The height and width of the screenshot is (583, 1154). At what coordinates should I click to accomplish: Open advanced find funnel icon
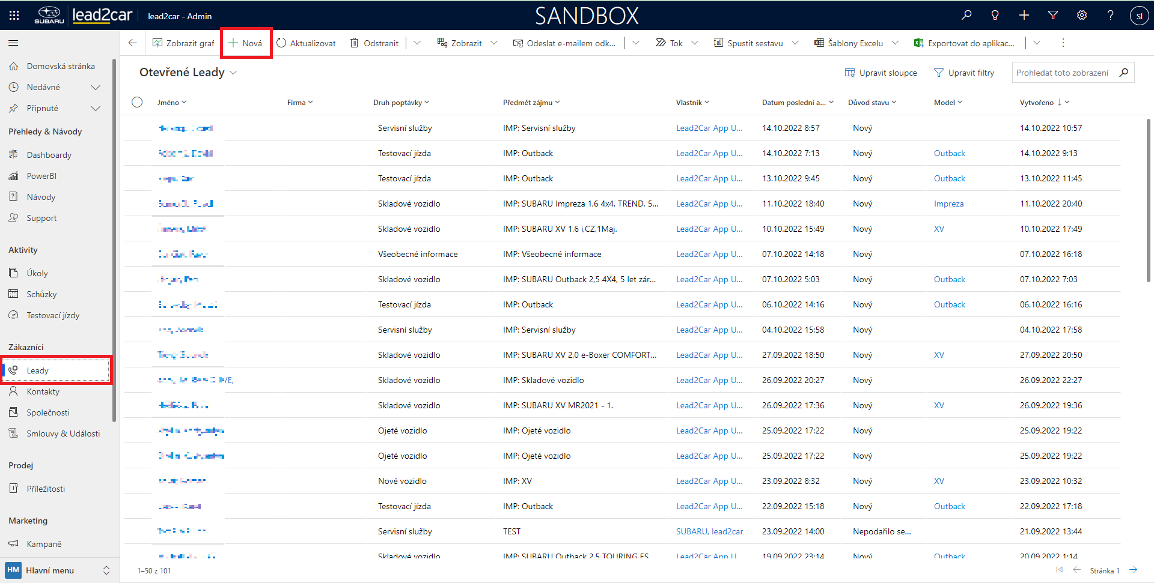pyautogui.click(x=1053, y=16)
